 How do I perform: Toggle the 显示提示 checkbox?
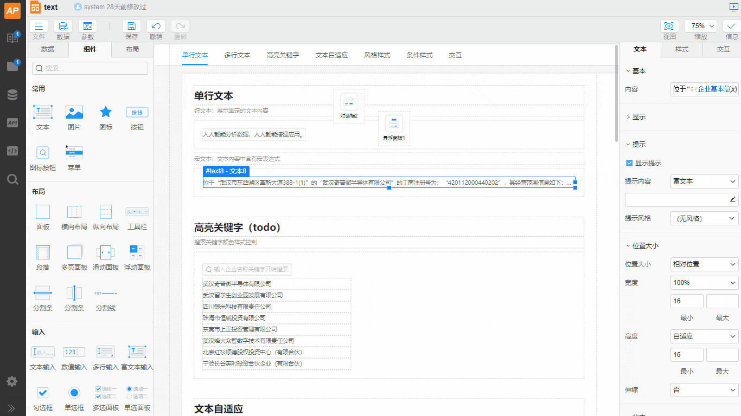pos(629,163)
